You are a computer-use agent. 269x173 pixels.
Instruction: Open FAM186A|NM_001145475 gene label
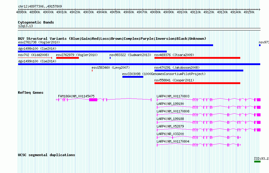coord(76,96)
